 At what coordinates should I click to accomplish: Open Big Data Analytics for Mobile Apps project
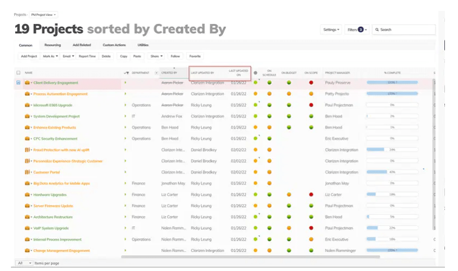click(61, 183)
